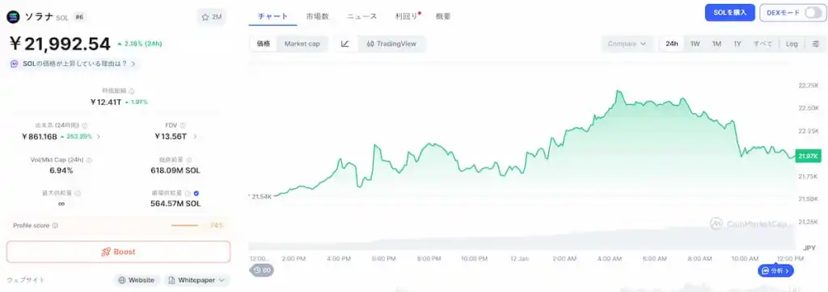Click the Solana logo icon
Image resolution: width=828 pixels, height=292 pixels.
tap(13, 17)
